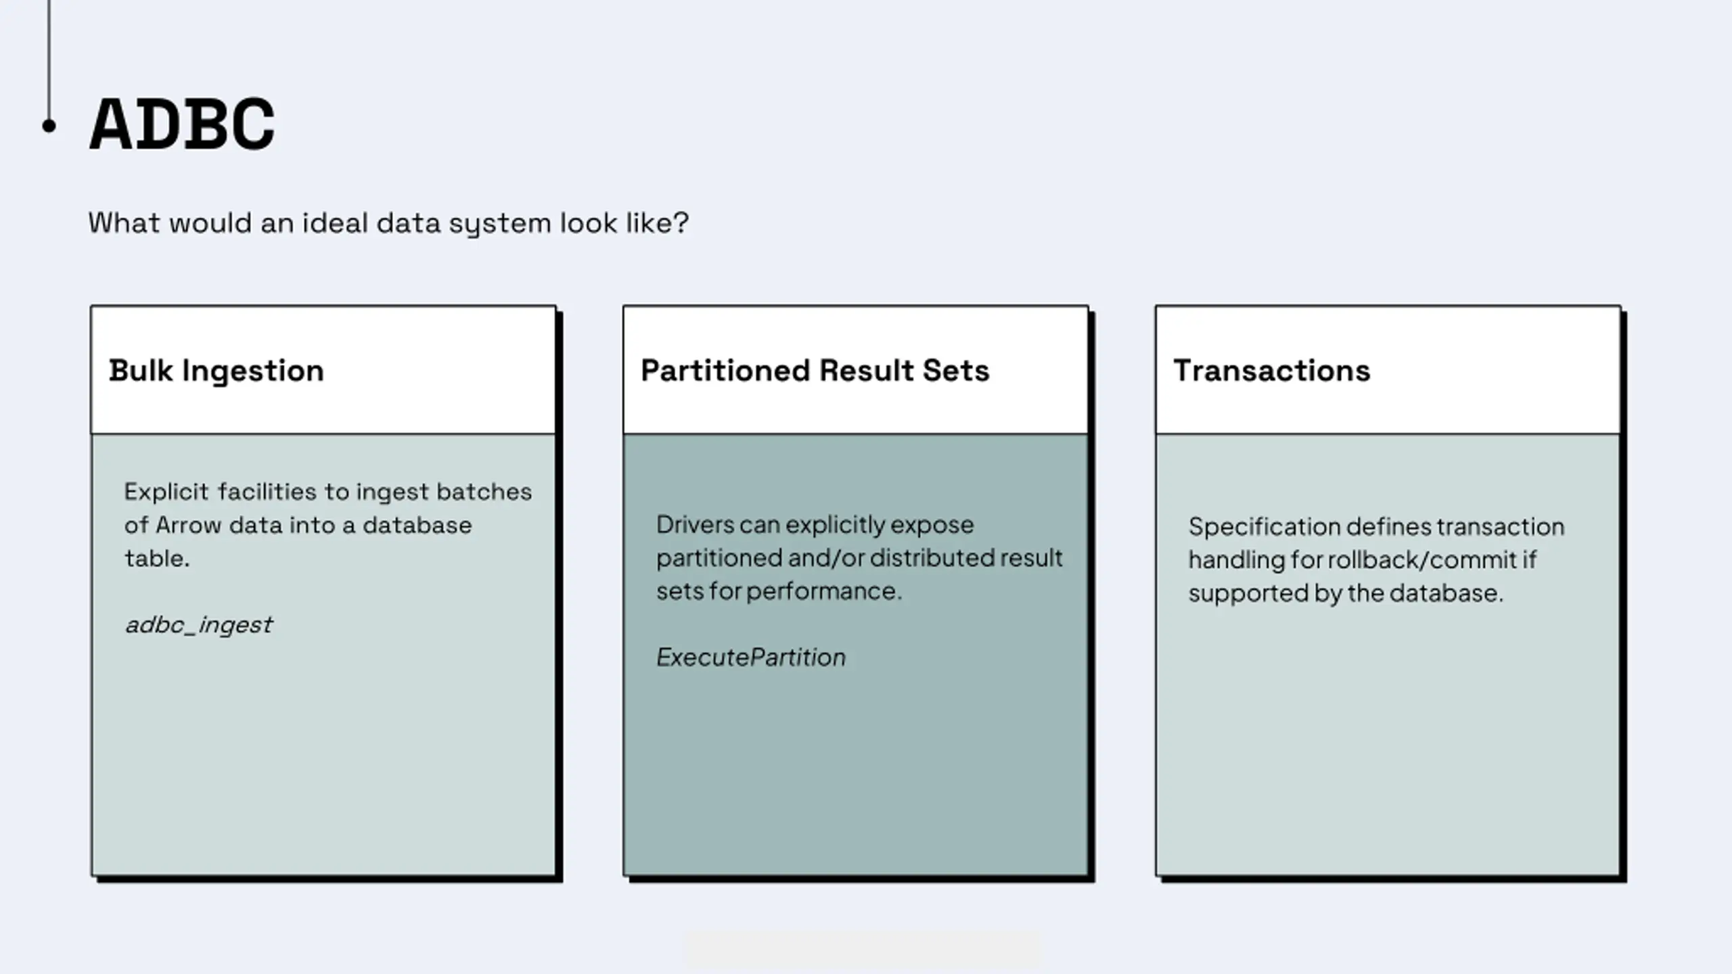Select the Transactions card heading

click(1271, 371)
